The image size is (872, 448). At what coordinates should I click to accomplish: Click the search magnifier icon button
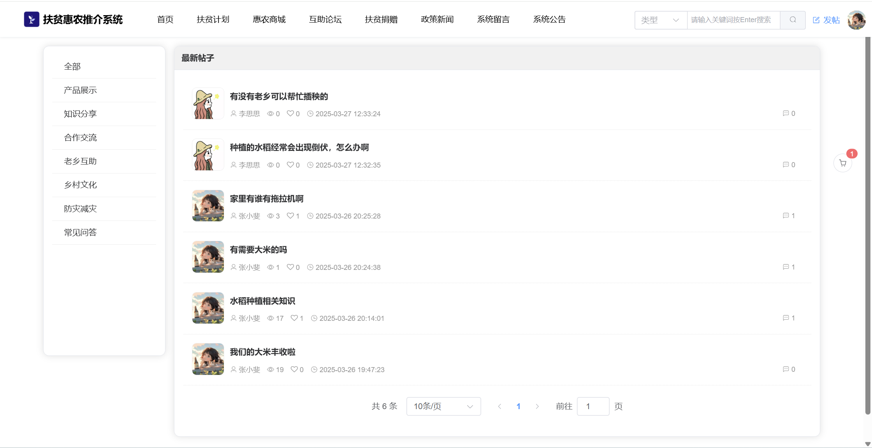(x=793, y=20)
